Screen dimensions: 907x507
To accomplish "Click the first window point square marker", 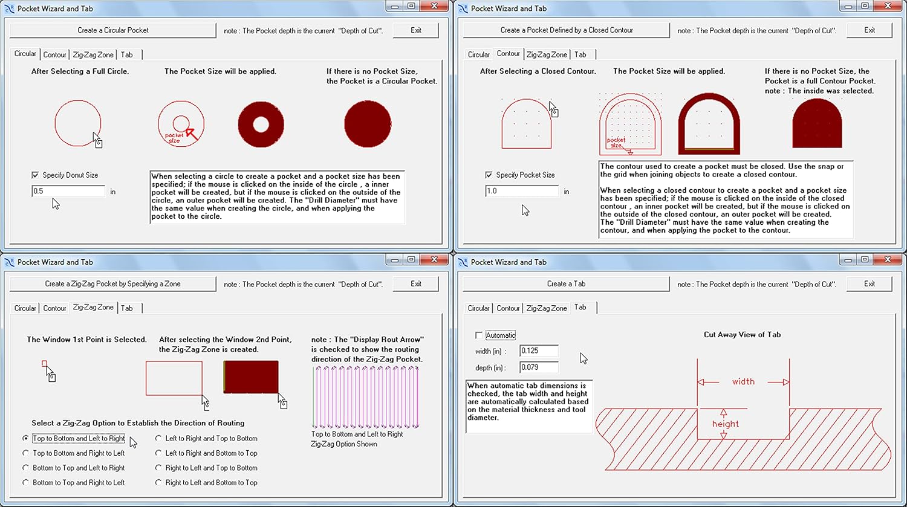I will 44,363.
